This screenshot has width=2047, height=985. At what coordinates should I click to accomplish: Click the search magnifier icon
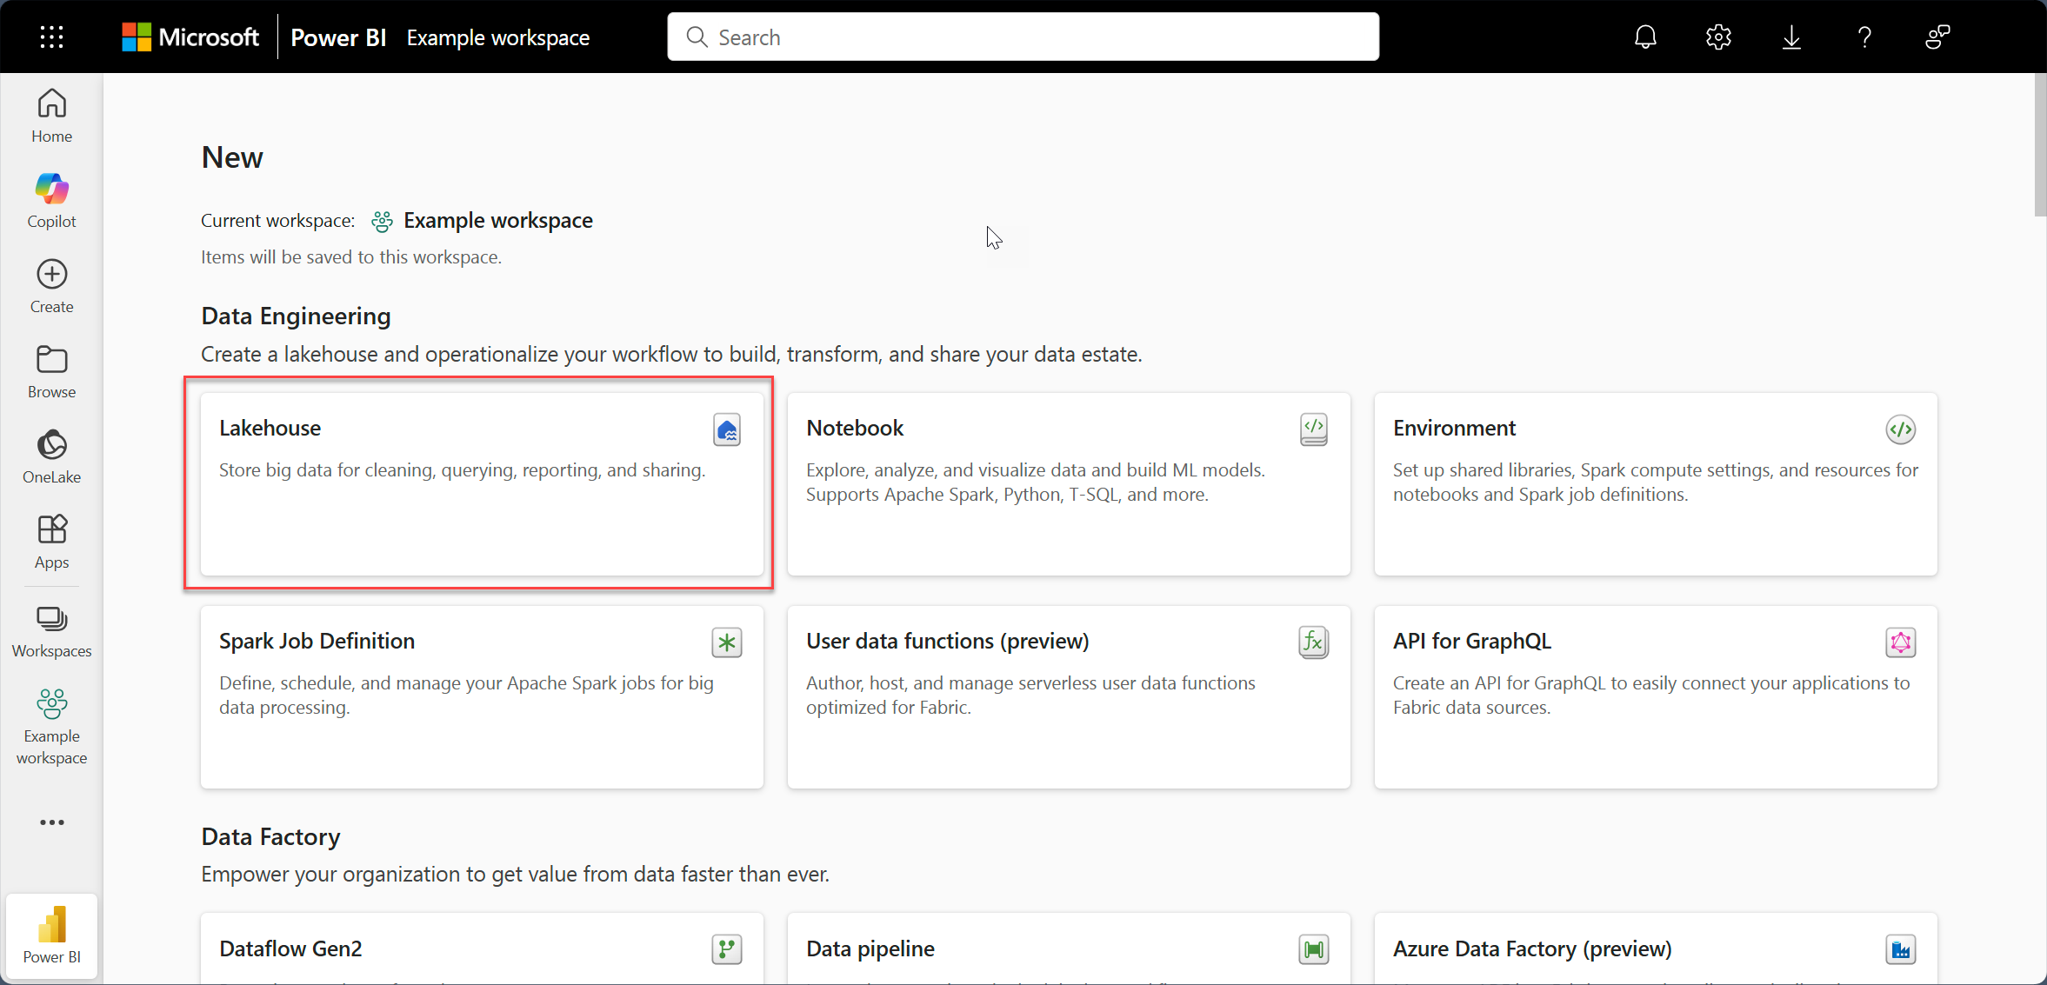697,37
